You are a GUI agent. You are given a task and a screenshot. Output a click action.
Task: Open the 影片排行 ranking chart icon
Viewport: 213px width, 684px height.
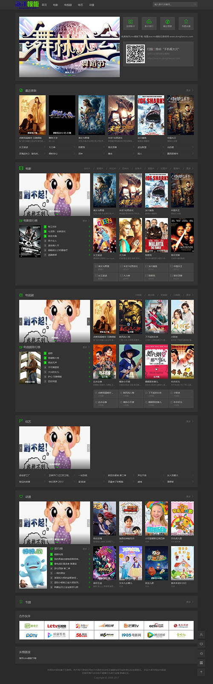[x=149, y=23]
